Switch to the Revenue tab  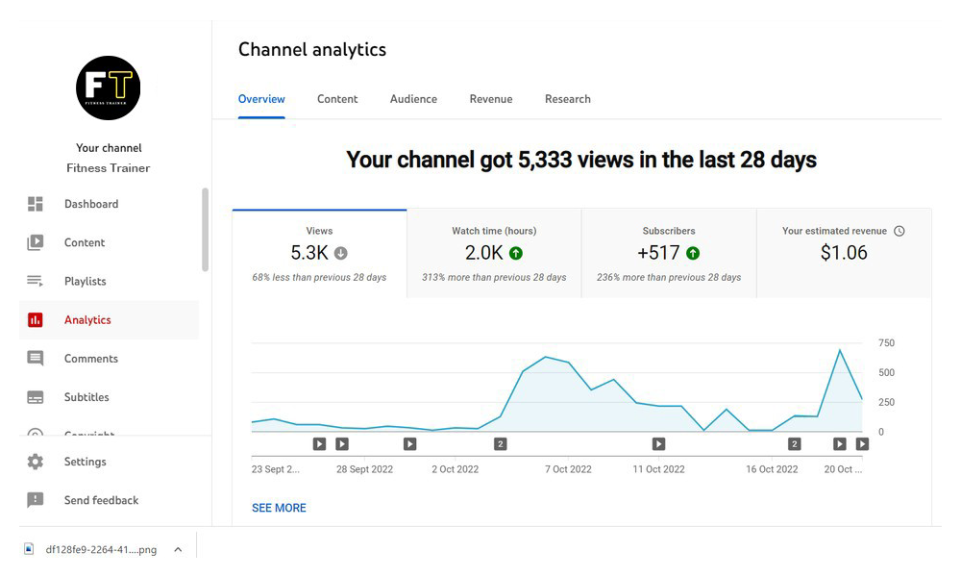point(491,99)
